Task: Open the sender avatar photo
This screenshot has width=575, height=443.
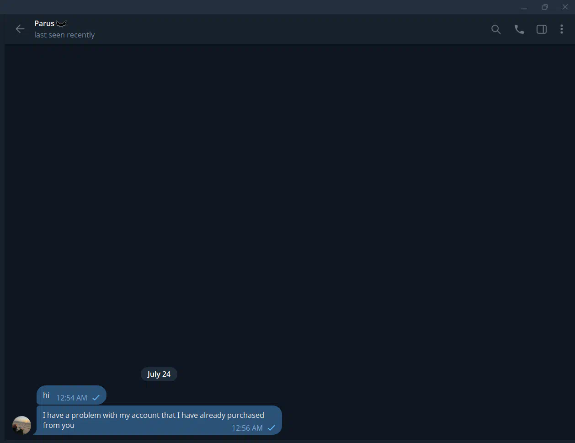Action: tap(21, 425)
